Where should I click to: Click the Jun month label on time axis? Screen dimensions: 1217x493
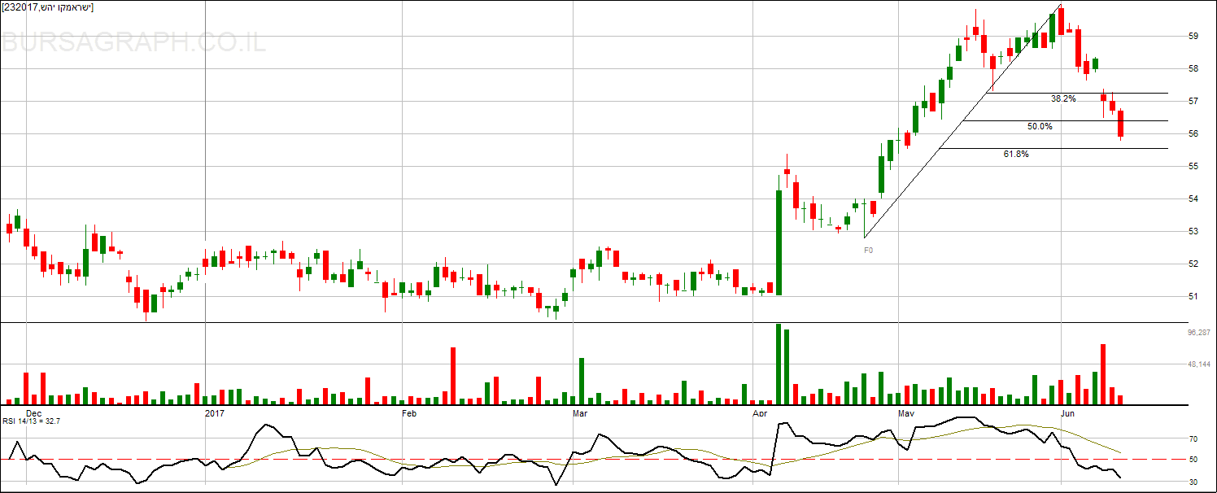(1069, 413)
